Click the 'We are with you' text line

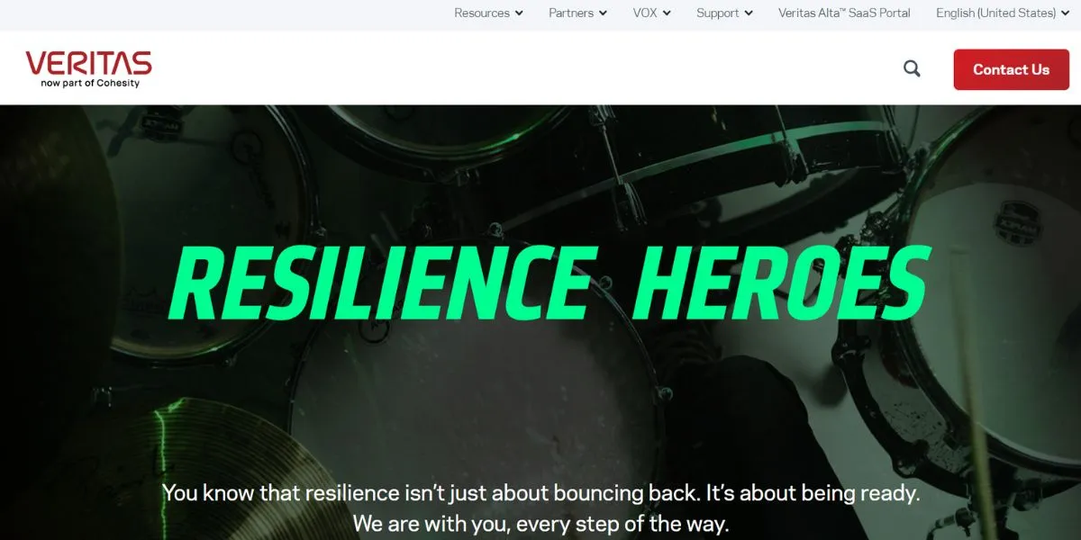coord(540,523)
